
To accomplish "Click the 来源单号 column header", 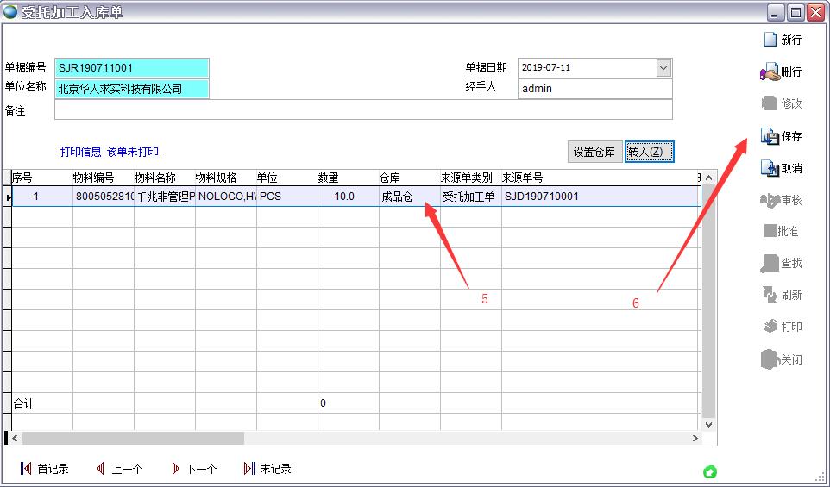I will coord(535,178).
